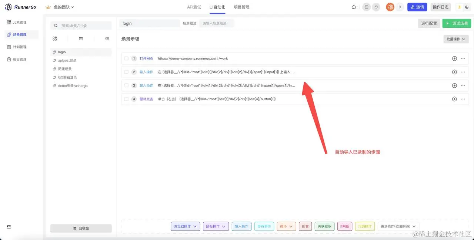Click the demo-company.runnergo.cn URL text
The height and width of the screenshot is (240, 474).
tap(193, 58)
